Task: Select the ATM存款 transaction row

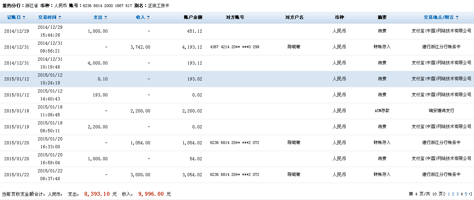Action: pos(237,111)
